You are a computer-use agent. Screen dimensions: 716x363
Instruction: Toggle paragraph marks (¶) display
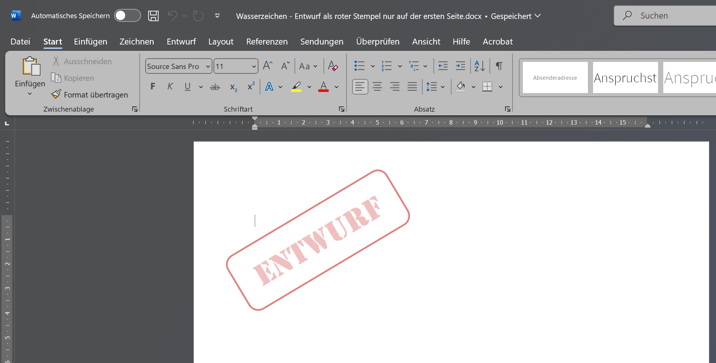499,66
